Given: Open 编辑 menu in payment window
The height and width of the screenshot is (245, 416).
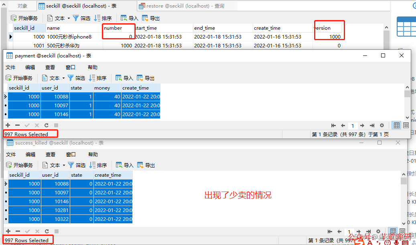Looking at the screenshot, I should pos(30,67).
